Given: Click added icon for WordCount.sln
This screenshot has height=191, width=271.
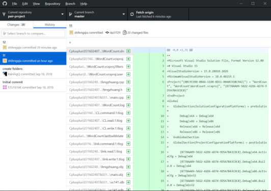Looking at the screenshot, I should coord(128,51).
